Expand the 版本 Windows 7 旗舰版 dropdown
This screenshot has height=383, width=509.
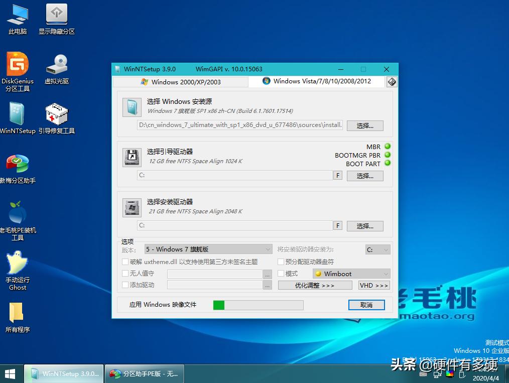point(208,249)
